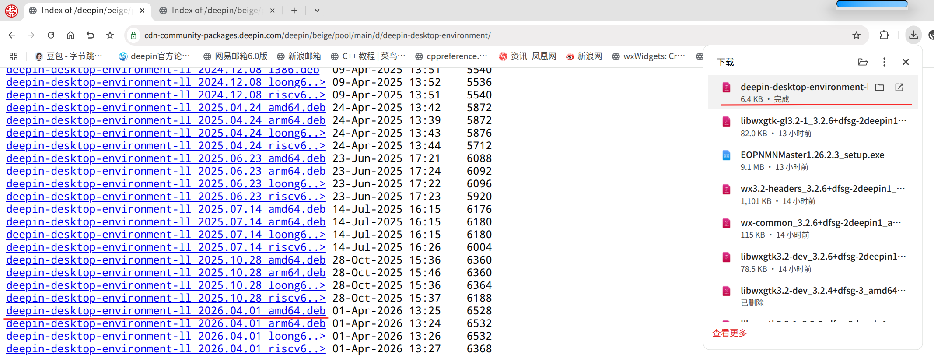Click the file size value 6528

(479, 311)
